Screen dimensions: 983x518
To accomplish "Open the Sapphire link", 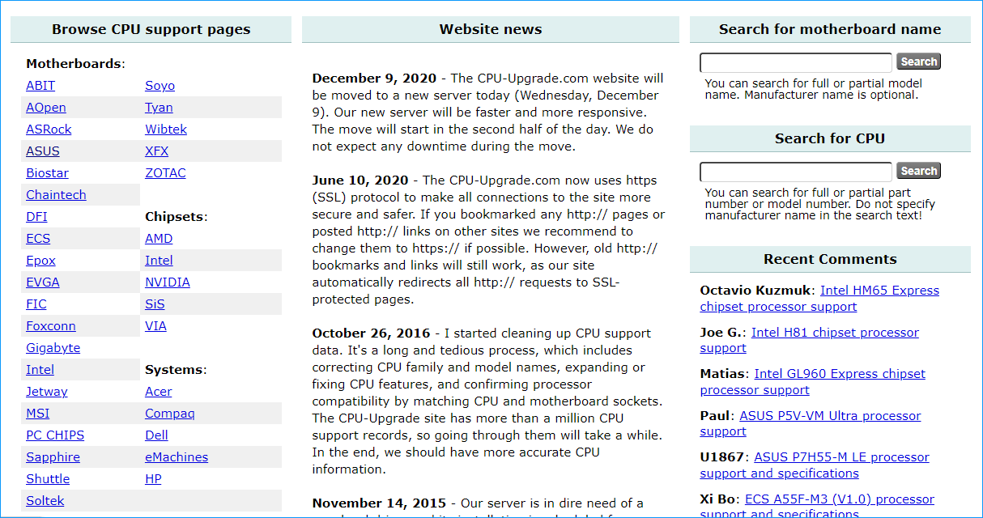I will [53, 457].
